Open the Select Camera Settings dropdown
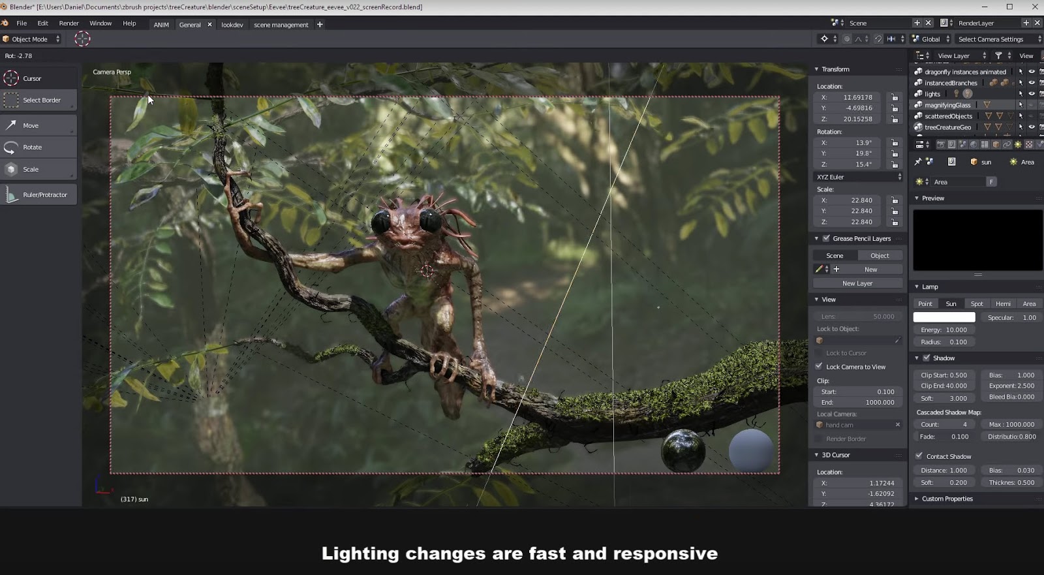The image size is (1044, 575). tap(998, 39)
